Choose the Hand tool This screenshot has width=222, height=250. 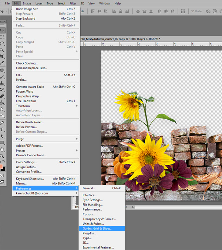coord(3,150)
